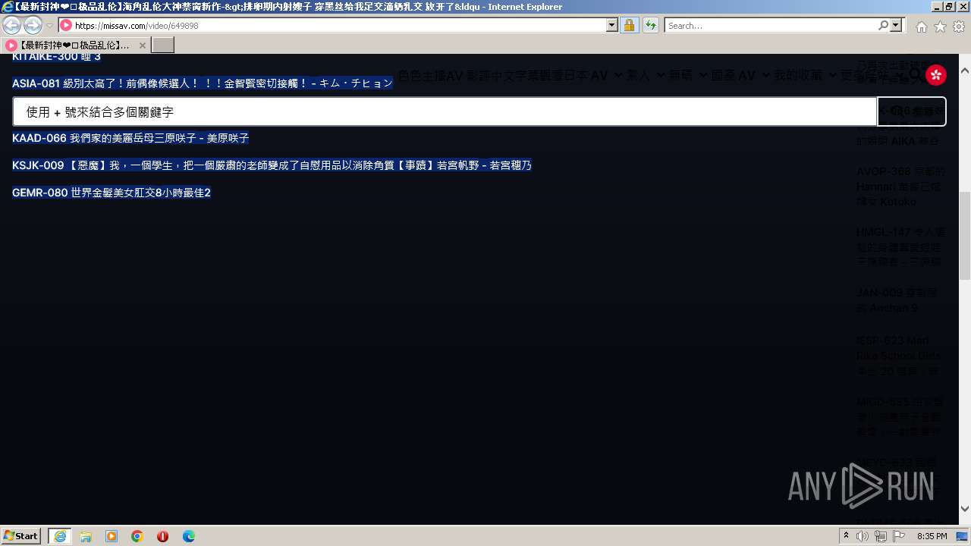Open the ASIA-081 search suggestion

203,83
